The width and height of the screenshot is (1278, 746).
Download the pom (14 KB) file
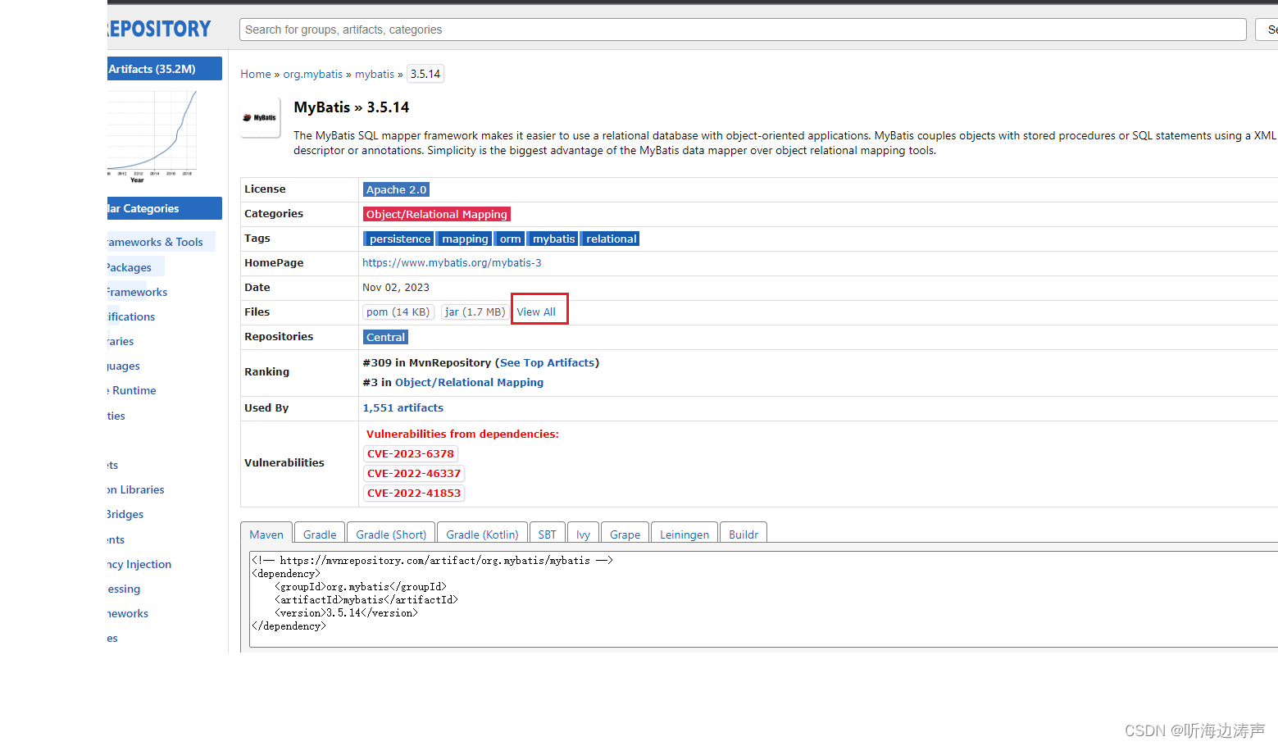(x=398, y=312)
